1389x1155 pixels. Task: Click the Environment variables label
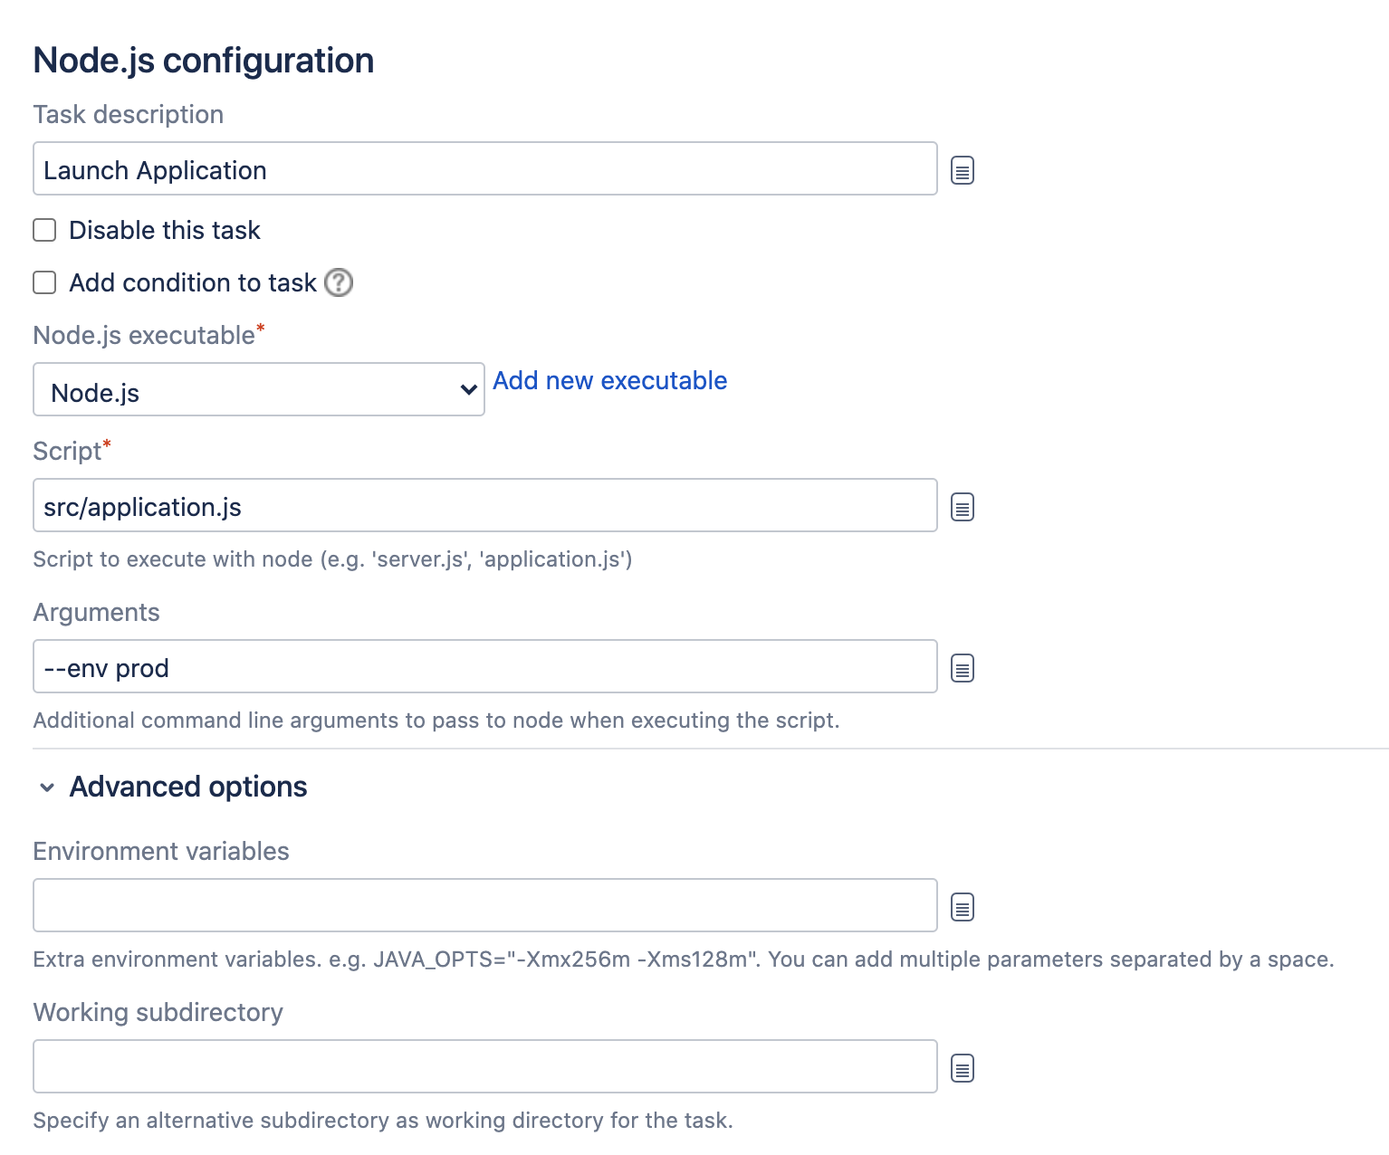tap(161, 852)
